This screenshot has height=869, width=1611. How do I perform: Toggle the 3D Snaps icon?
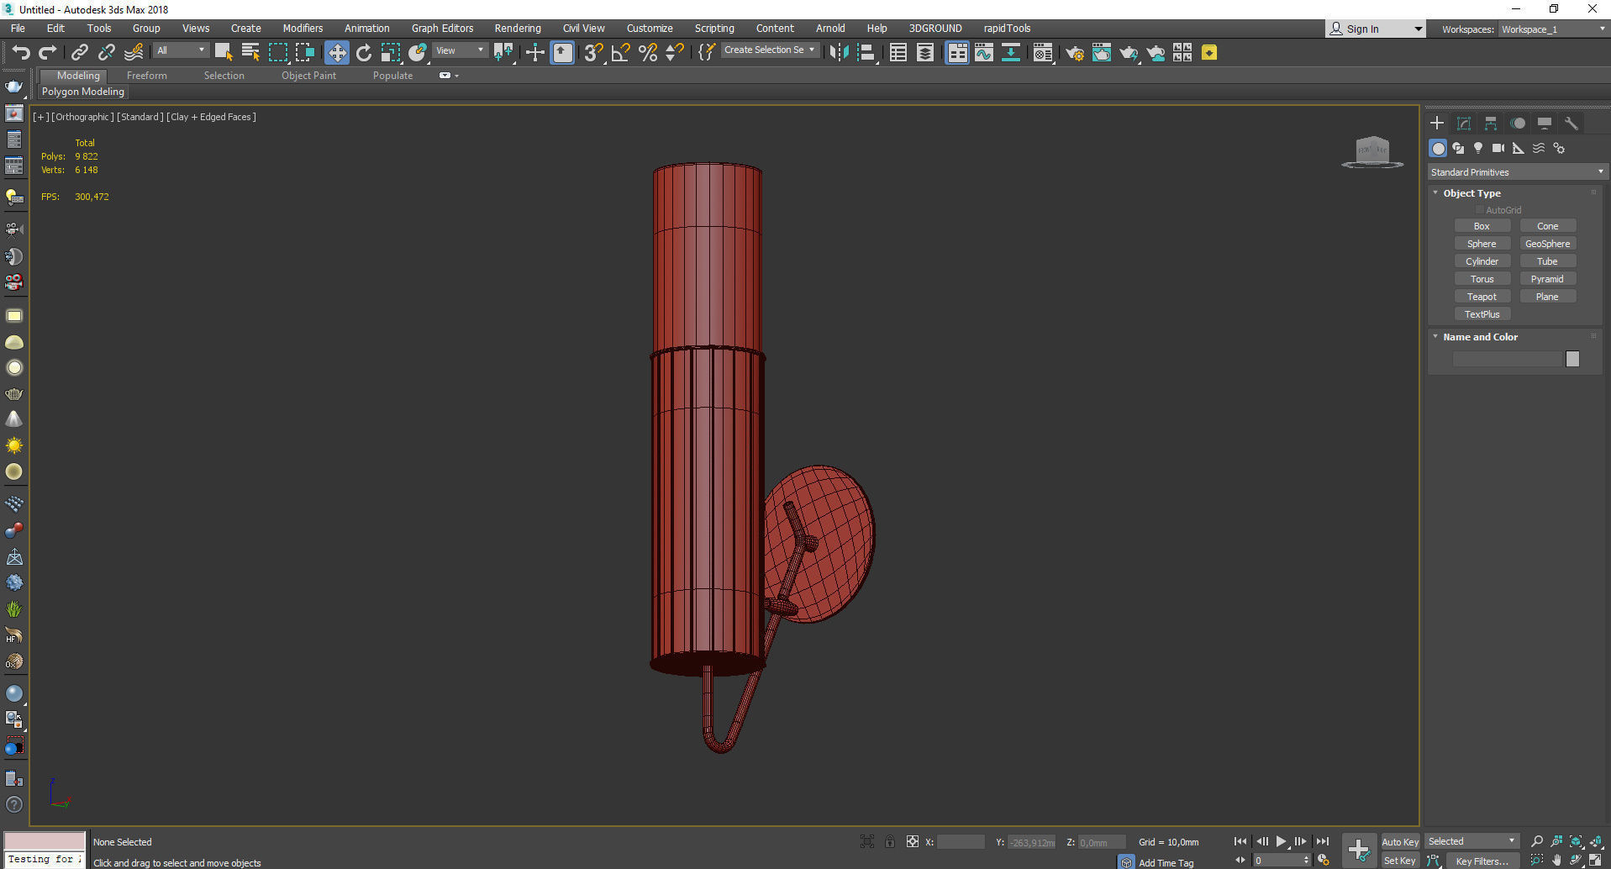[x=593, y=53]
